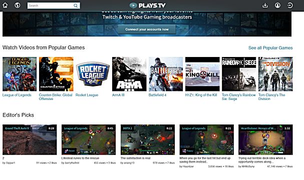
Task: Open author Sipper1's profile
Action: (x=11, y=163)
